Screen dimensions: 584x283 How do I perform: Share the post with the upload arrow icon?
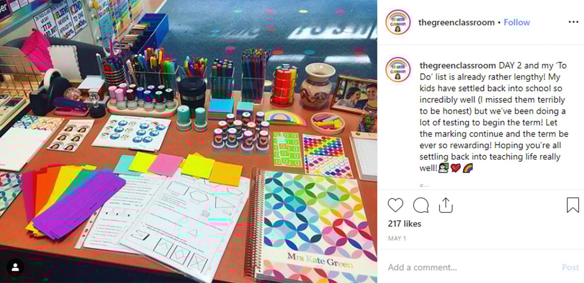446,205
